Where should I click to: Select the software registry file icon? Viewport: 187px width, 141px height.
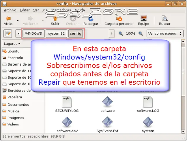(107, 102)
